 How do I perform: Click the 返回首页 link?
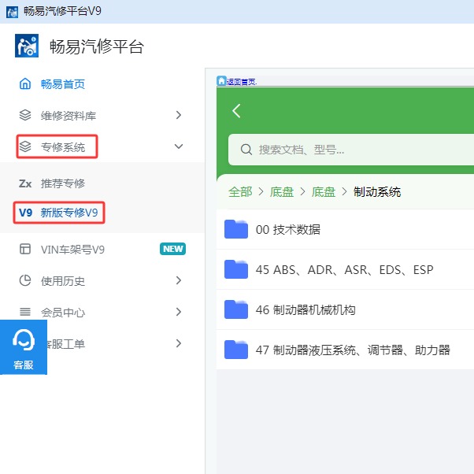[x=241, y=82]
